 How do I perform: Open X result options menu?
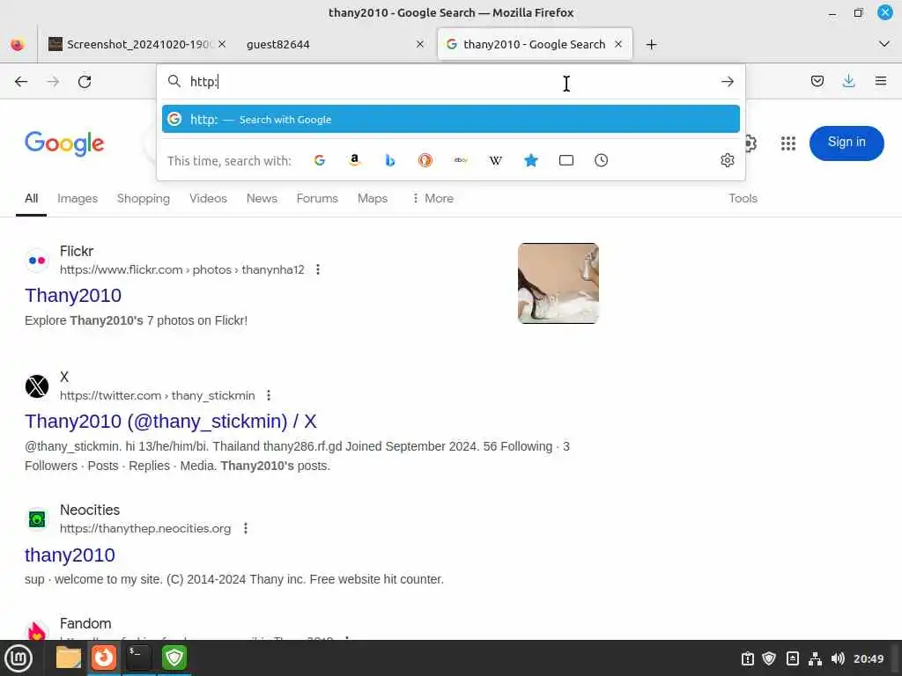(x=268, y=395)
